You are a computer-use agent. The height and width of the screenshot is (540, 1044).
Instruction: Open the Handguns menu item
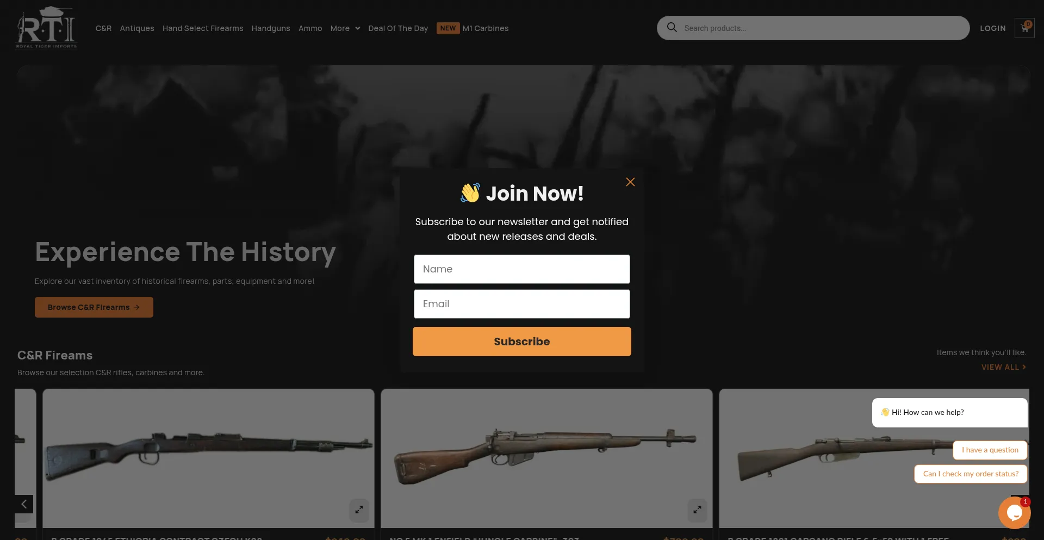[271, 28]
